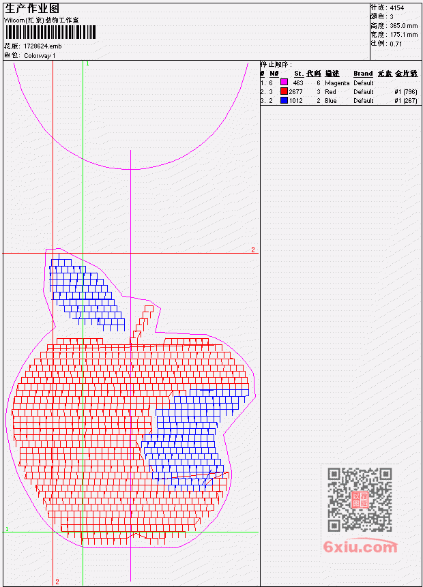
Task: Click the height value "365.0 mm"
Action: [x=403, y=26]
